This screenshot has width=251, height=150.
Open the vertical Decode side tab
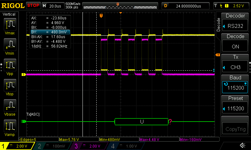point(218,24)
